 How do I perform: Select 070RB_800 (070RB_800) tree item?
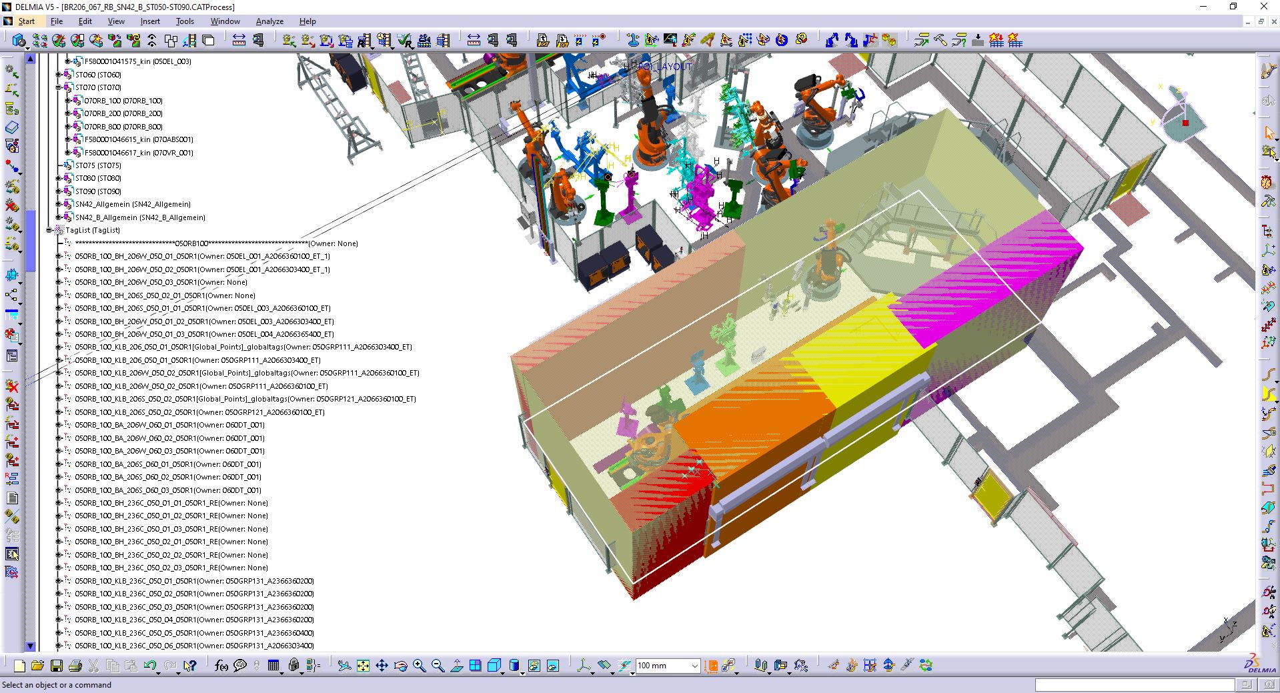click(123, 127)
